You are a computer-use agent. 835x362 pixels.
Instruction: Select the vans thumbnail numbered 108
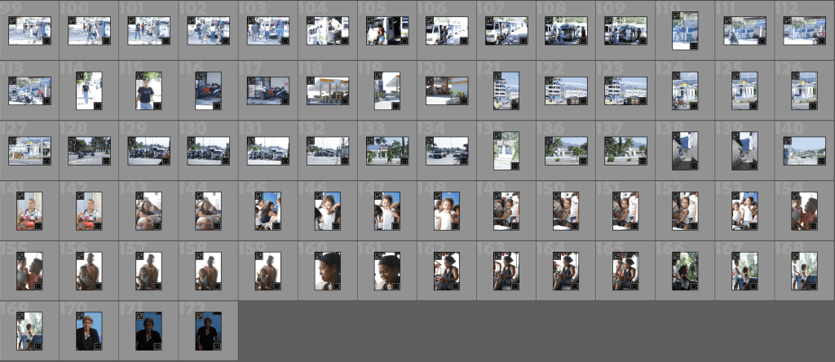coord(566,30)
